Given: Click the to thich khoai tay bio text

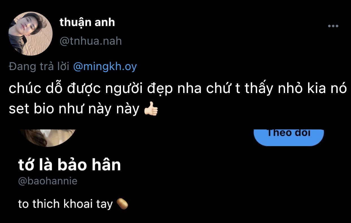Looking at the screenshot, I should click(x=65, y=204).
